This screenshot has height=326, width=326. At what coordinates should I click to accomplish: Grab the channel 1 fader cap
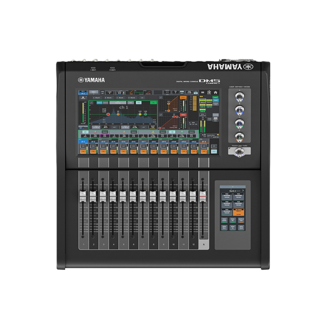click(x=83, y=196)
